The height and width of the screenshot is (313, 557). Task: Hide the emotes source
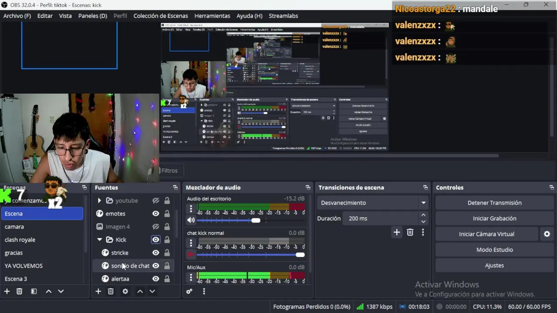pos(156,213)
